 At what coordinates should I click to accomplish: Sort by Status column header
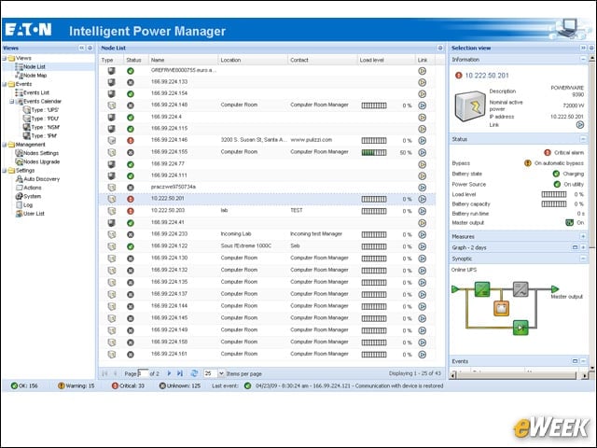136,60
